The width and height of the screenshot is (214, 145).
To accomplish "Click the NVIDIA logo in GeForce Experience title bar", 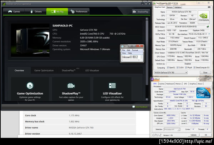I will click(4, 4).
